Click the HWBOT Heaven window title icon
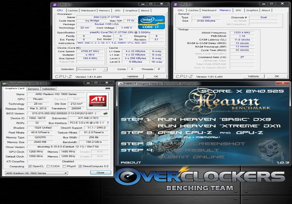292x204 pixels. click(x=120, y=84)
